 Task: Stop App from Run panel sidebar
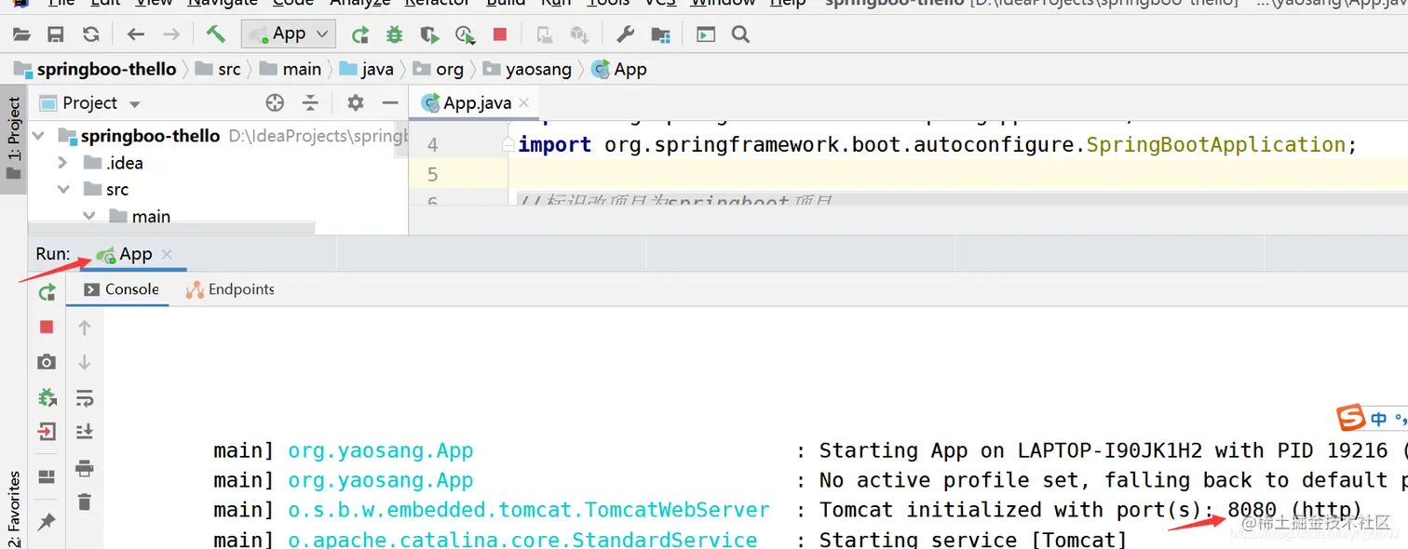(x=47, y=327)
